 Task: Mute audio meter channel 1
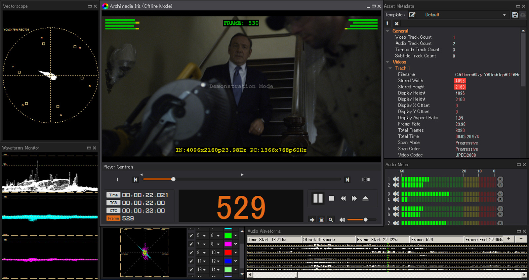(396, 179)
